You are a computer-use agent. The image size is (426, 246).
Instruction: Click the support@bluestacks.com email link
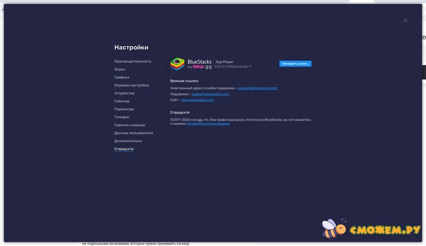pyautogui.click(x=258, y=88)
